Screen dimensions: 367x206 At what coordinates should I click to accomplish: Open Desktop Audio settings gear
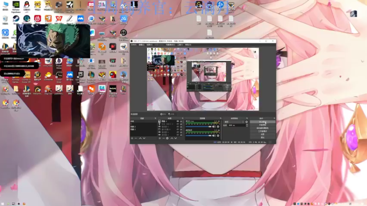pyautogui.click(x=218, y=136)
